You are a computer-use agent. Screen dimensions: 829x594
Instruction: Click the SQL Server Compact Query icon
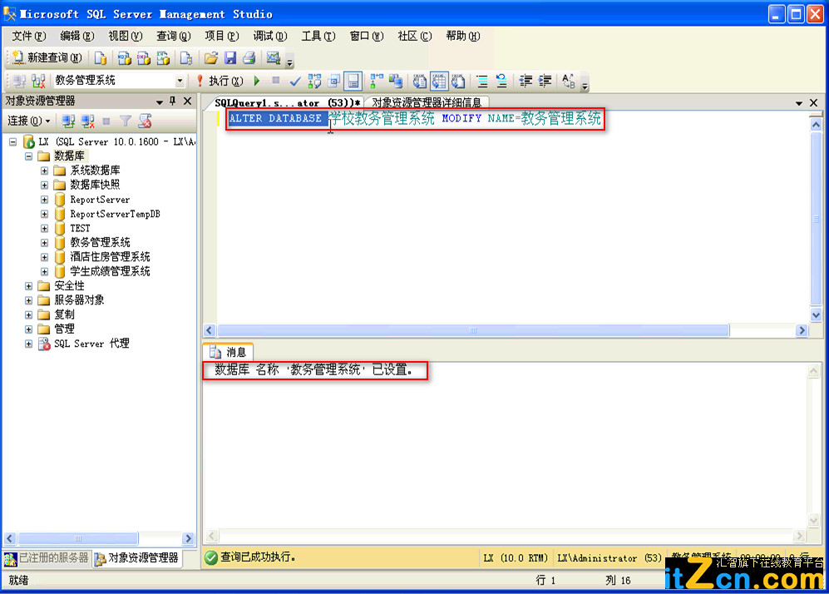[186, 57]
